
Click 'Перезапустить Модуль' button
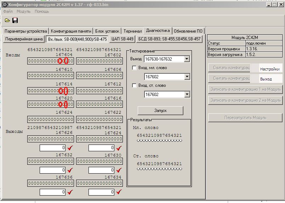(x=245, y=118)
